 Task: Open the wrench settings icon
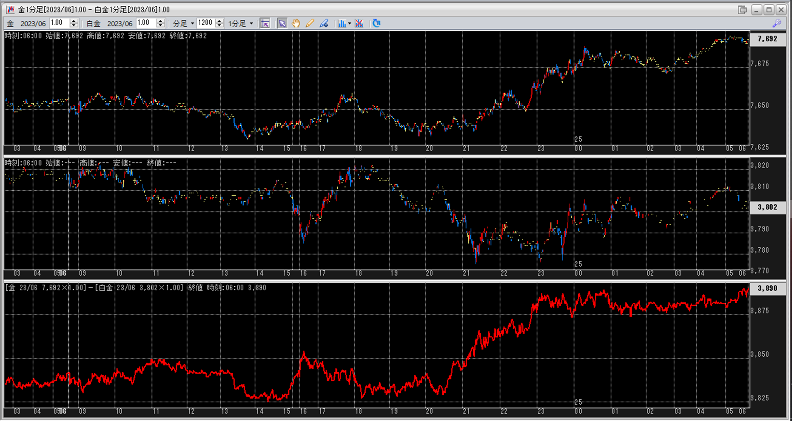pos(776,23)
